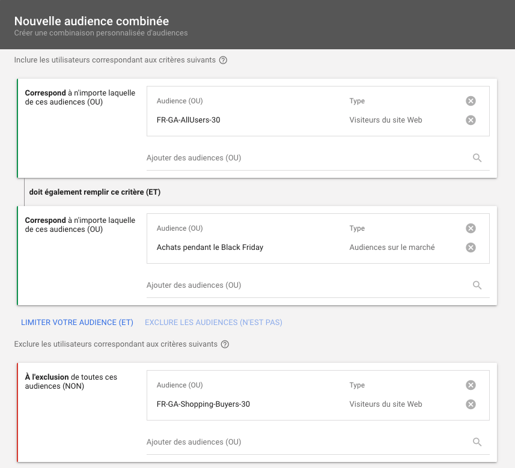Click search icon in exclusion 'Ajouter des audiences' field
515x468 pixels.
(x=477, y=442)
